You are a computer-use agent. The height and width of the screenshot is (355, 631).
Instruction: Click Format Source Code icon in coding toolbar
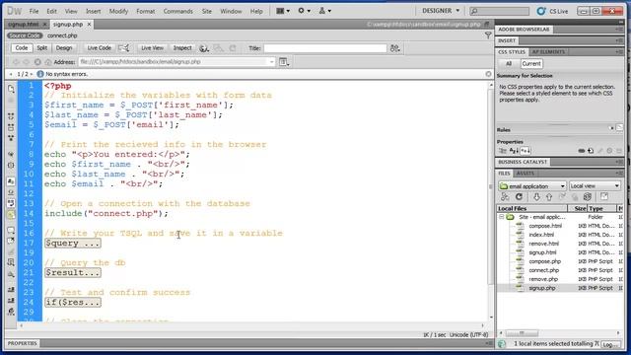coord(11,312)
